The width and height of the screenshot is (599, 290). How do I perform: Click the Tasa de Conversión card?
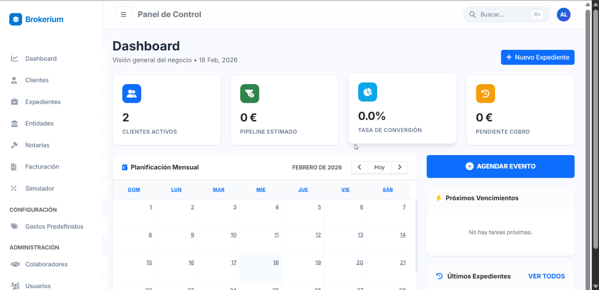point(403,108)
